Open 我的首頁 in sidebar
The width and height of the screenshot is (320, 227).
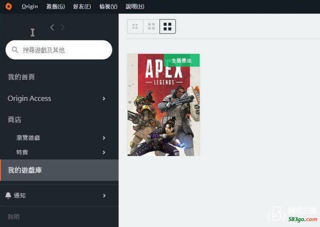(21, 77)
